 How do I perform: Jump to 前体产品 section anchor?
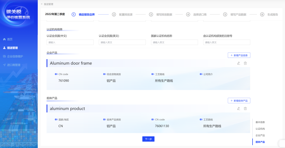[260, 142]
